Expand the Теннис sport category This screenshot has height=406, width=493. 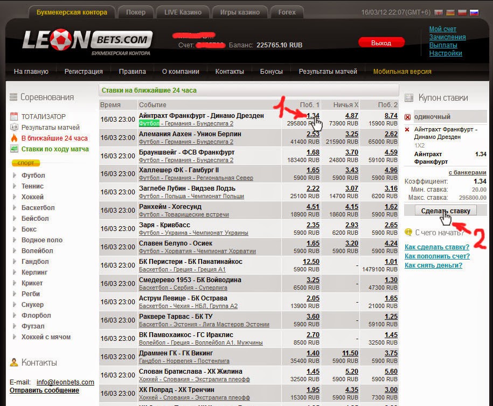point(32,186)
